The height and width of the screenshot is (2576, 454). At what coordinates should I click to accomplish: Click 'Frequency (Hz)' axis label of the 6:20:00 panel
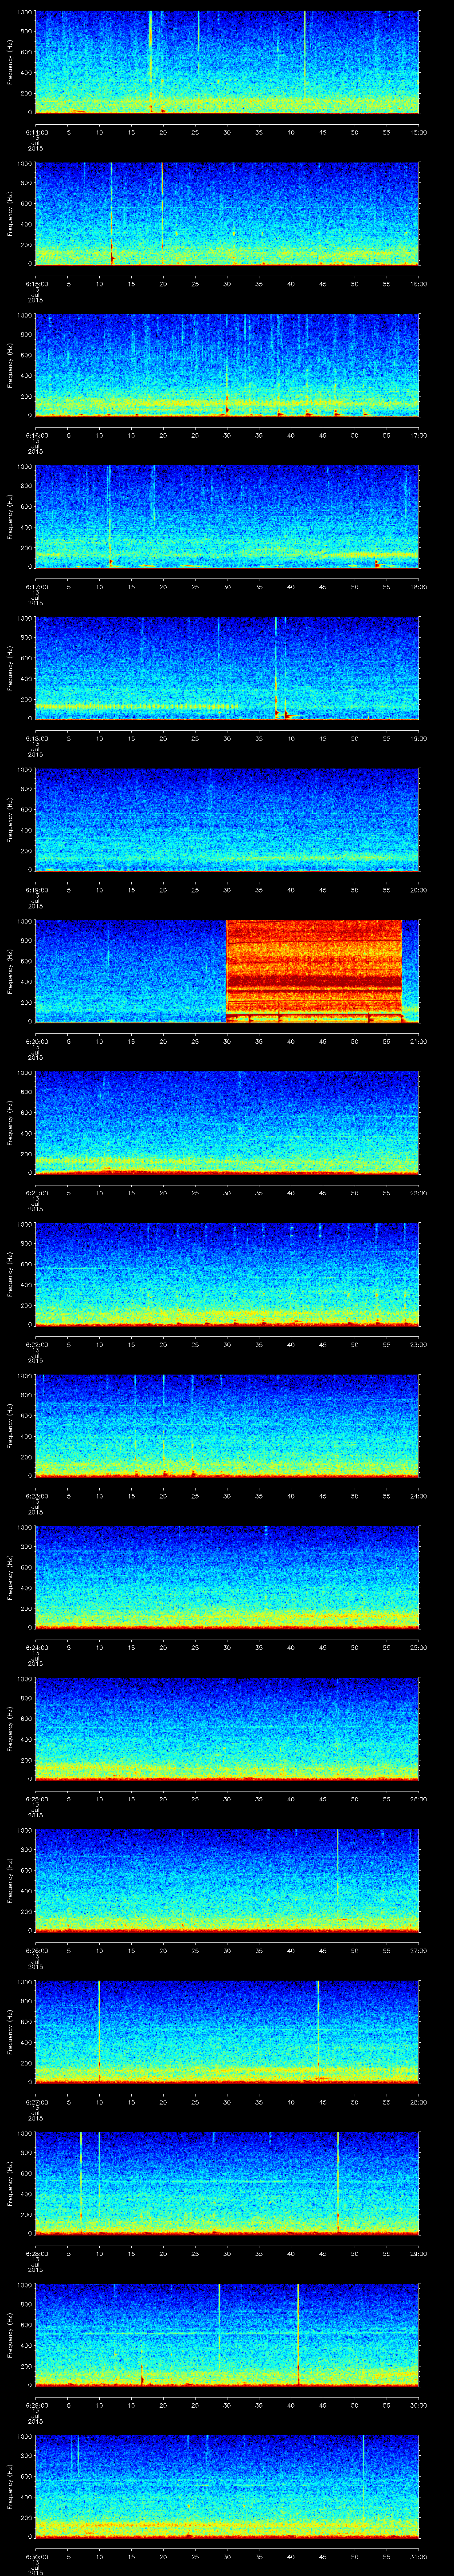coord(11,971)
